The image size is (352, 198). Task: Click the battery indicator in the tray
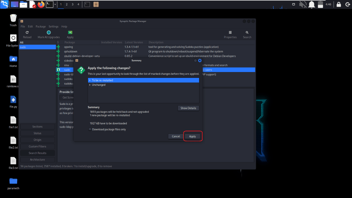320,4
